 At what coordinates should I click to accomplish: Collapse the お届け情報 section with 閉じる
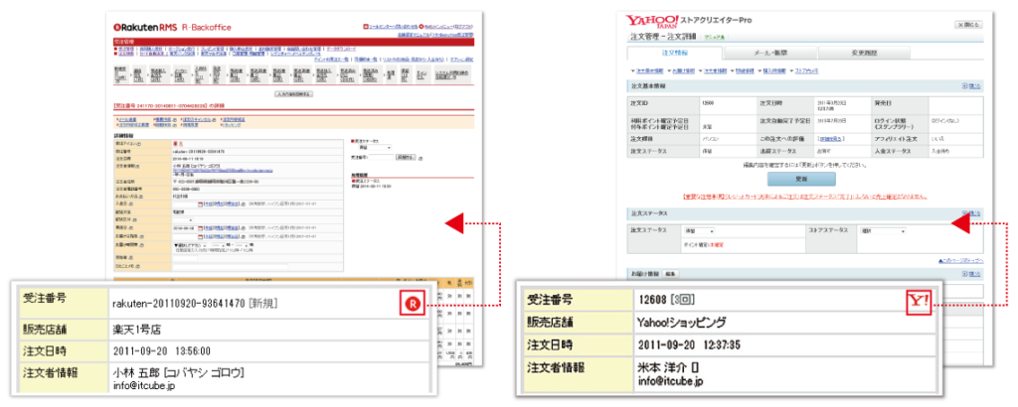[971, 274]
